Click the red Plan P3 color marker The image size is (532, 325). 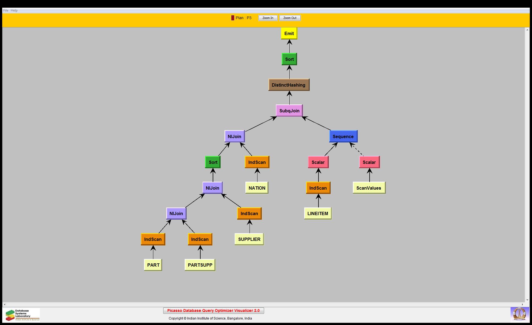pos(232,18)
